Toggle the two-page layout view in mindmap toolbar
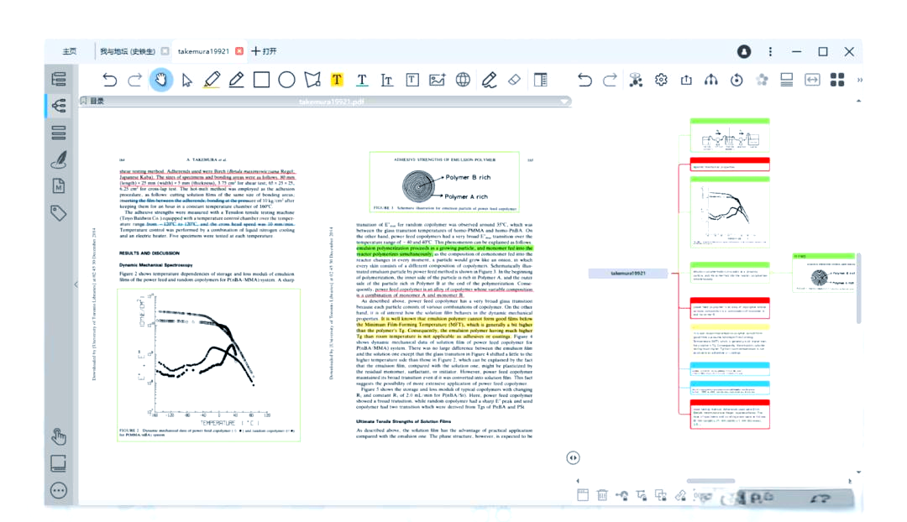The height and width of the screenshot is (522, 907). pos(787,79)
